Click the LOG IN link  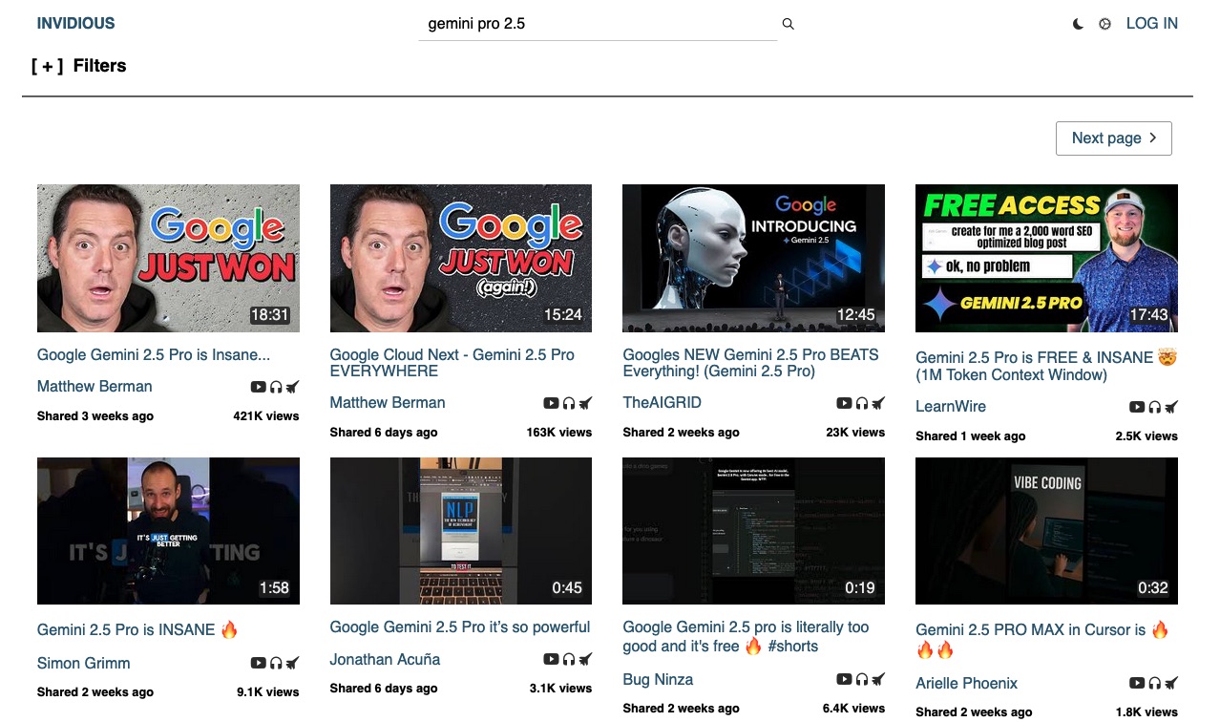[x=1151, y=24]
